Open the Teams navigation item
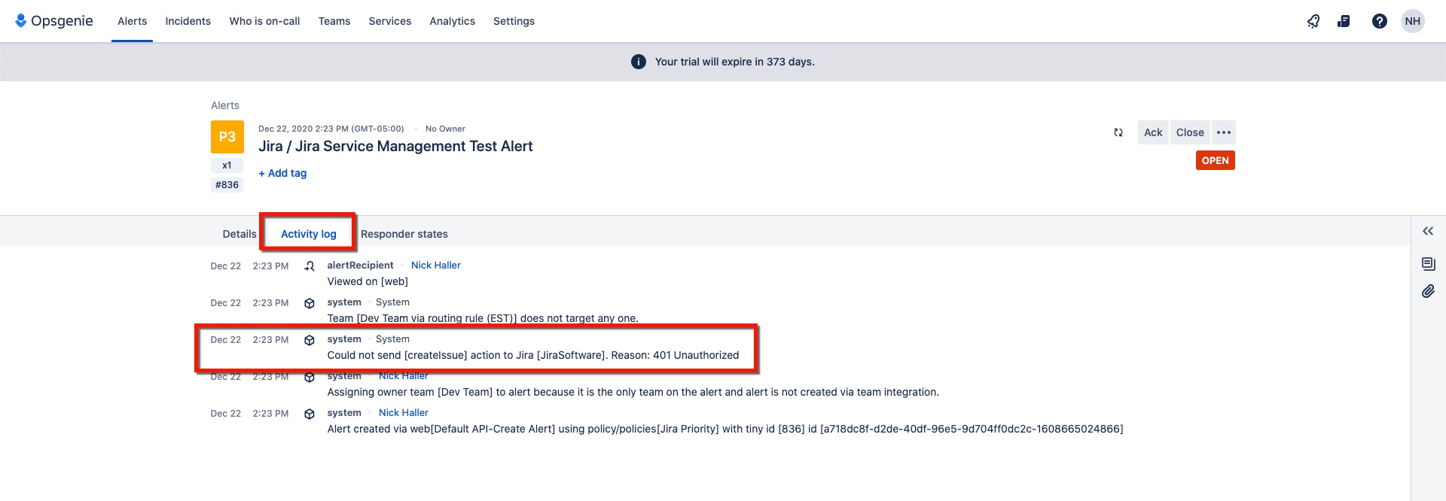 click(334, 21)
